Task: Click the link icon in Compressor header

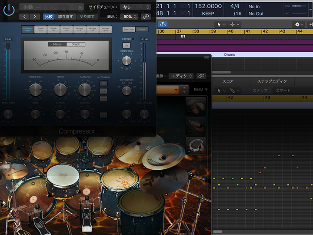Action: coord(146,17)
